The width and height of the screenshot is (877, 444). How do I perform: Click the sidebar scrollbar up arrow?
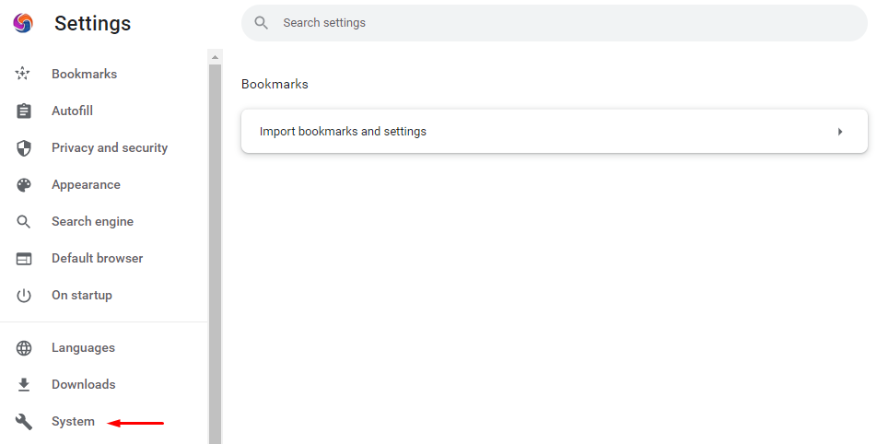point(216,57)
